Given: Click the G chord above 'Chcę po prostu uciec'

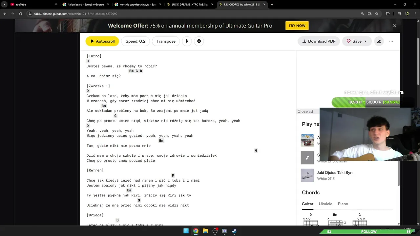Looking at the screenshot, I should (115, 116).
